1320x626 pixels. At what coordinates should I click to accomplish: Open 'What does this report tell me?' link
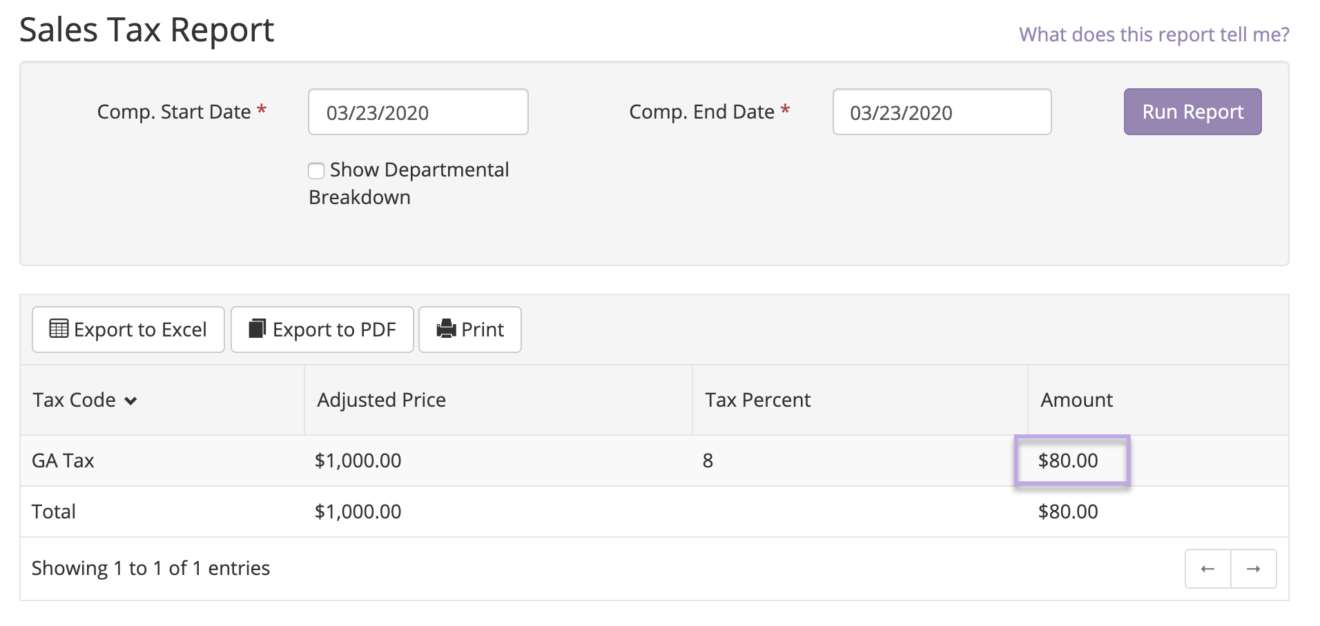(x=1154, y=34)
